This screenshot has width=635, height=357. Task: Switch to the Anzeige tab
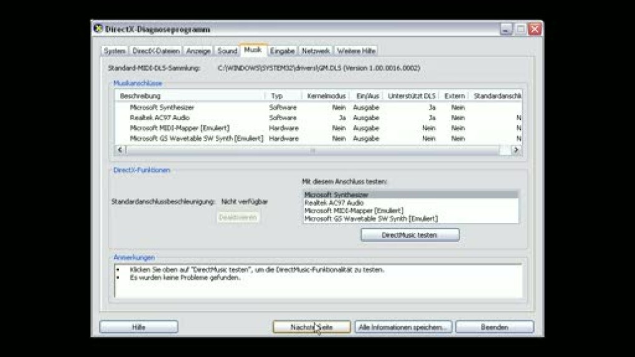[x=198, y=51]
